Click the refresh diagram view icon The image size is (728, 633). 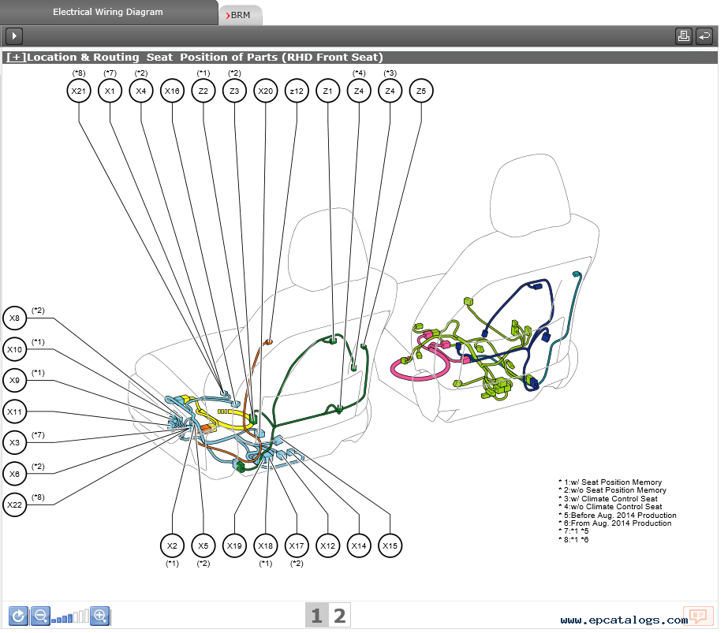(18, 616)
